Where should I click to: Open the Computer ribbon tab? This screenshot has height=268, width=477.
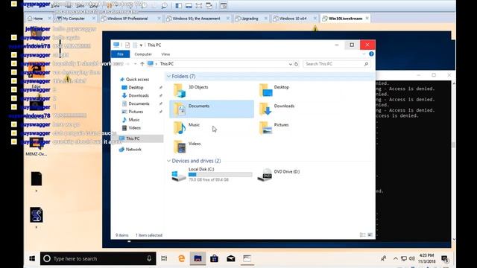pos(143,54)
